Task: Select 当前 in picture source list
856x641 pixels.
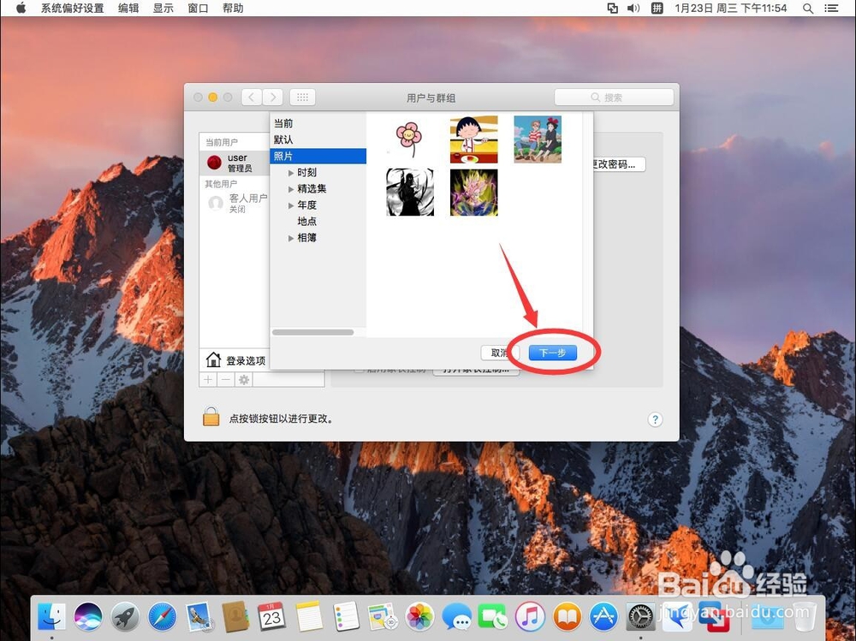Action: (318, 123)
